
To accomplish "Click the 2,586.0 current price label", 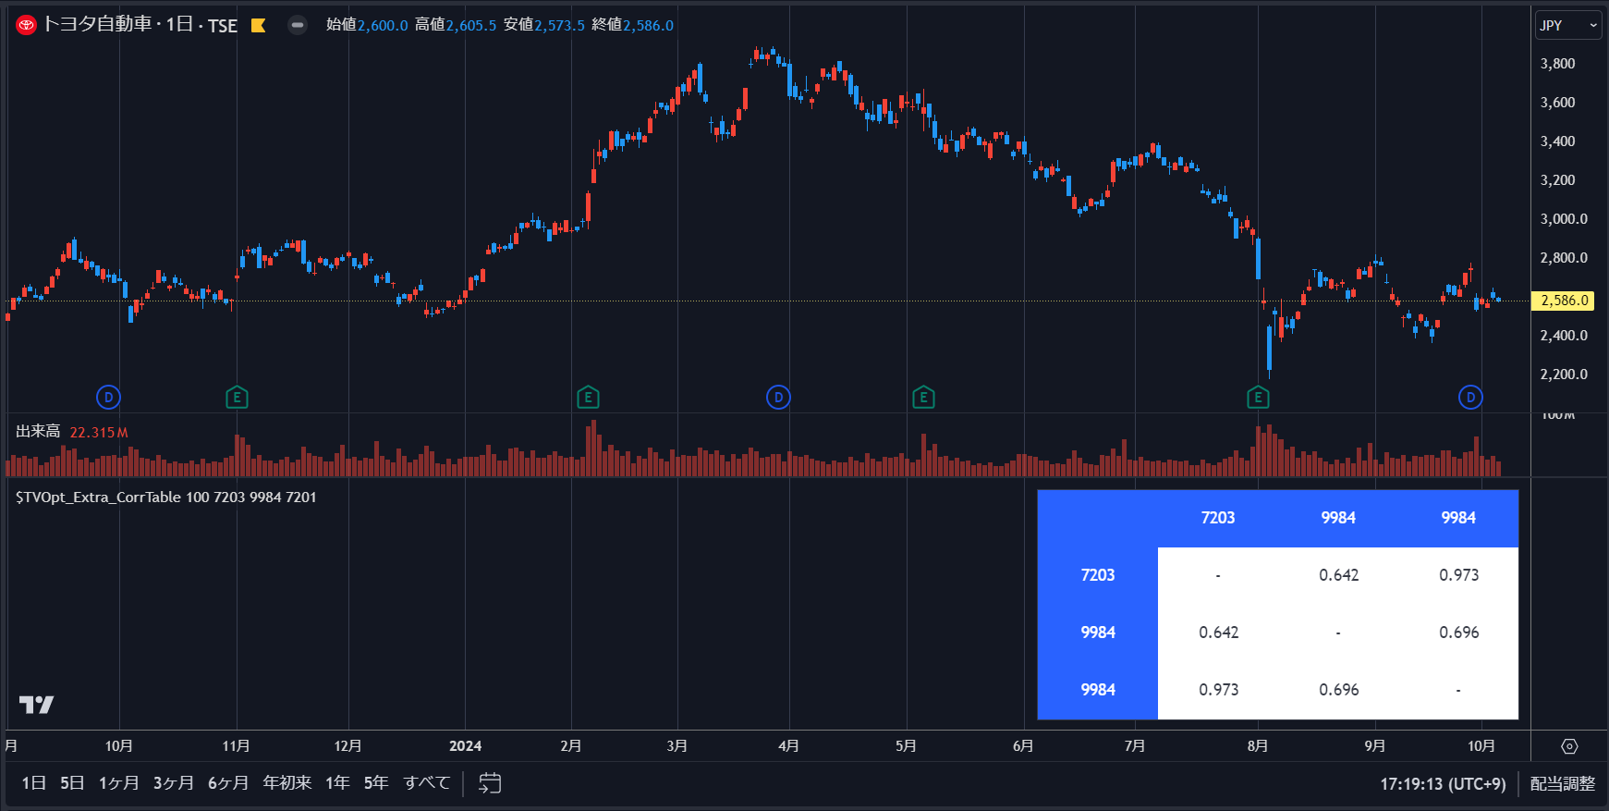I will 1564,301.
